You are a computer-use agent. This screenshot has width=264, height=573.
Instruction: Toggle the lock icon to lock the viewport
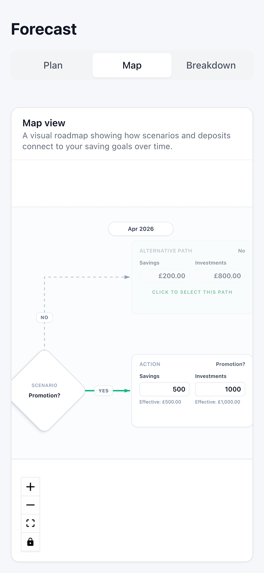pyautogui.click(x=30, y=542)
